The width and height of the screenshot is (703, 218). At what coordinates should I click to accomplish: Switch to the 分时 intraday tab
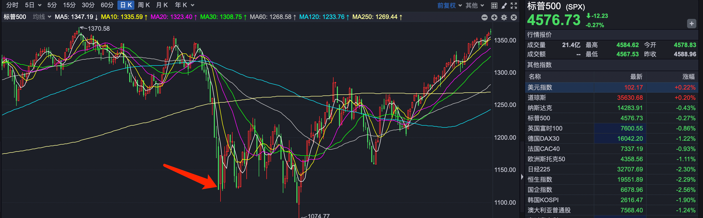click(12, 5)
